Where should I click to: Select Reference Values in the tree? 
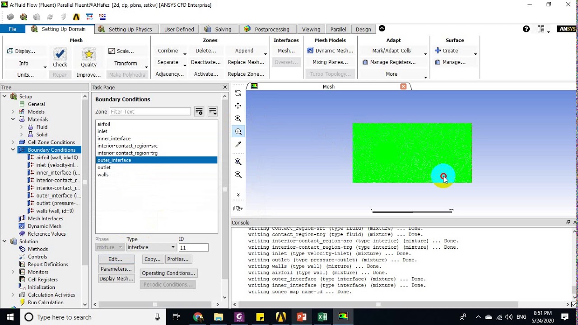(47, 234)
